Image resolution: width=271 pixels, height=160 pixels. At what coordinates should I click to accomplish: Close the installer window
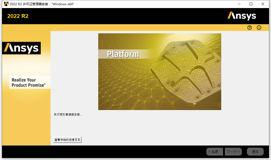263,4
